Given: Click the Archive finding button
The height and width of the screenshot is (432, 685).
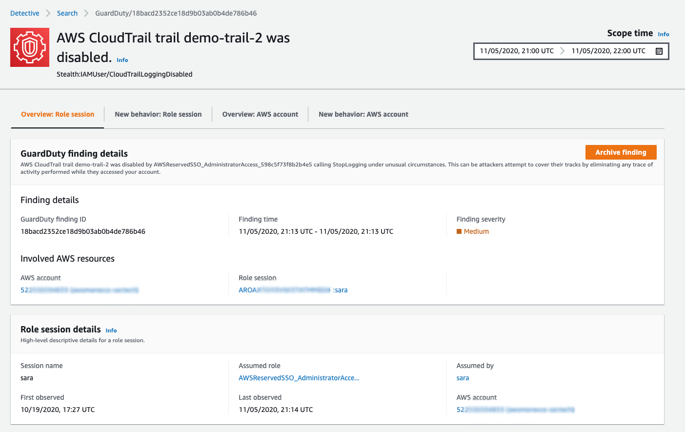Looking at the screenshot, I should (x=621, y=152).
